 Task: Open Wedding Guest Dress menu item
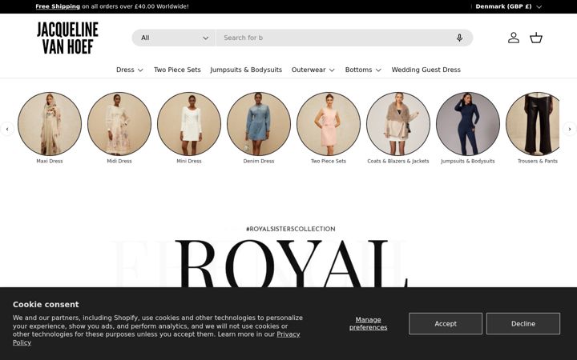pos(426,70)
